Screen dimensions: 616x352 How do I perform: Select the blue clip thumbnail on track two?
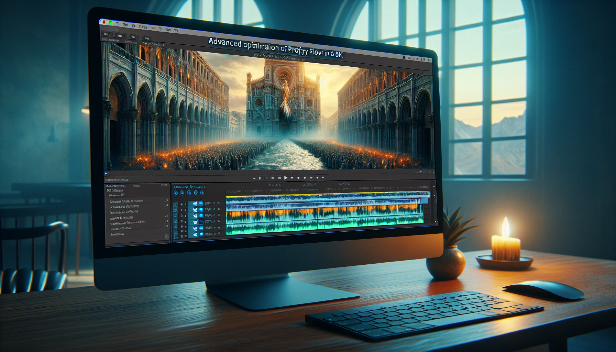[201, 210]
